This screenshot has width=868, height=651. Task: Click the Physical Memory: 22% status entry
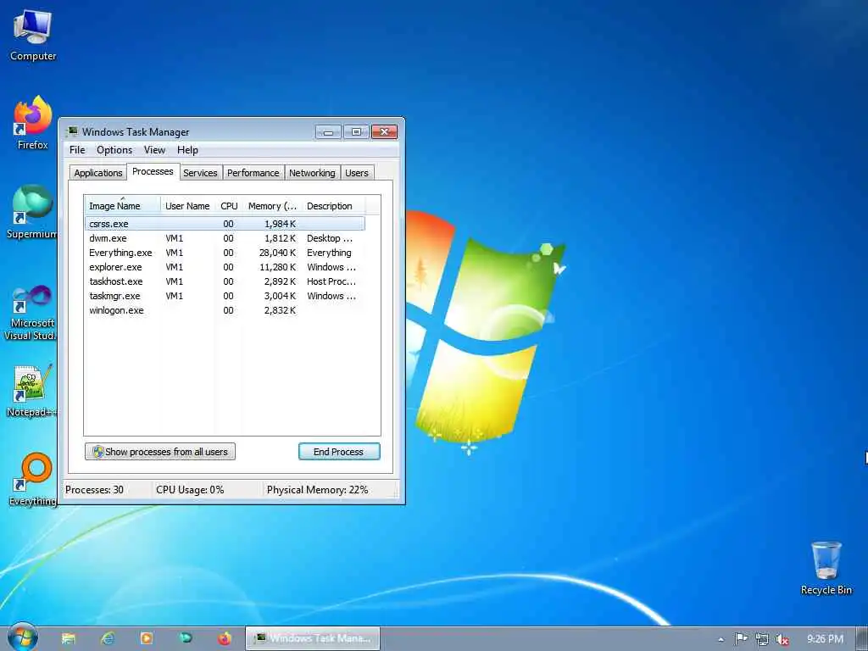click(317, 490)
